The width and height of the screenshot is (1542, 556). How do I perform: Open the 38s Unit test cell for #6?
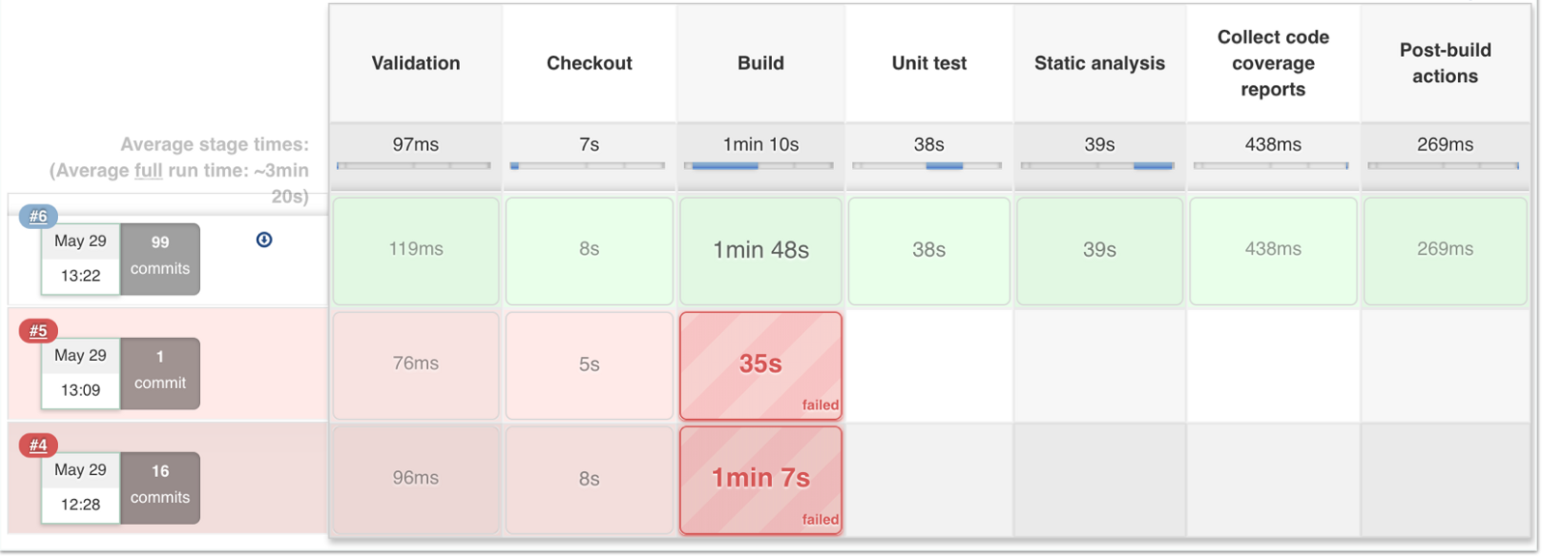pyautogui.click(x=928, y=251)
